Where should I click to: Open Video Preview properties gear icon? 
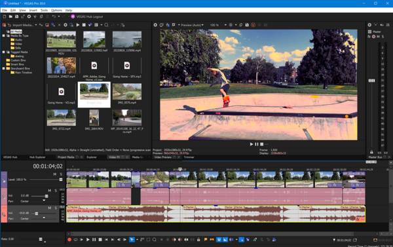(x=155, y=25)
